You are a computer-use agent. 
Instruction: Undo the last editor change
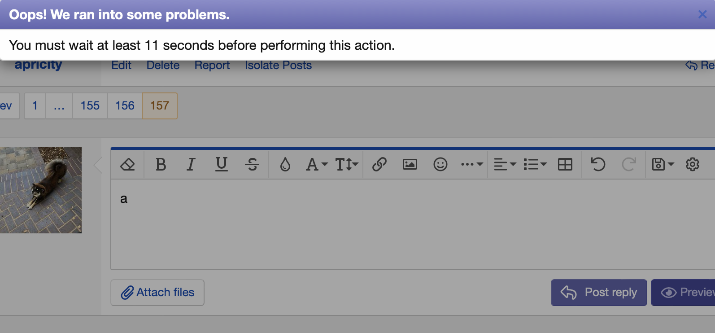tap(598, 165)
